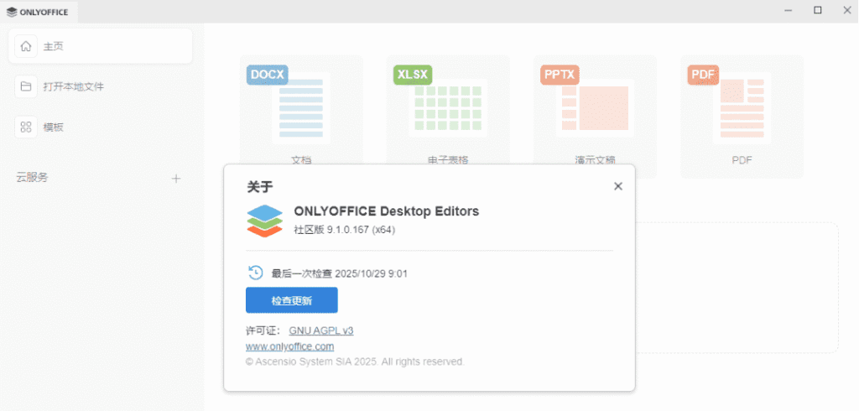The width and height of the screenshot is (859, 411).
Task: Click the PDF label under the card
Action: click(x=742, y=160)
